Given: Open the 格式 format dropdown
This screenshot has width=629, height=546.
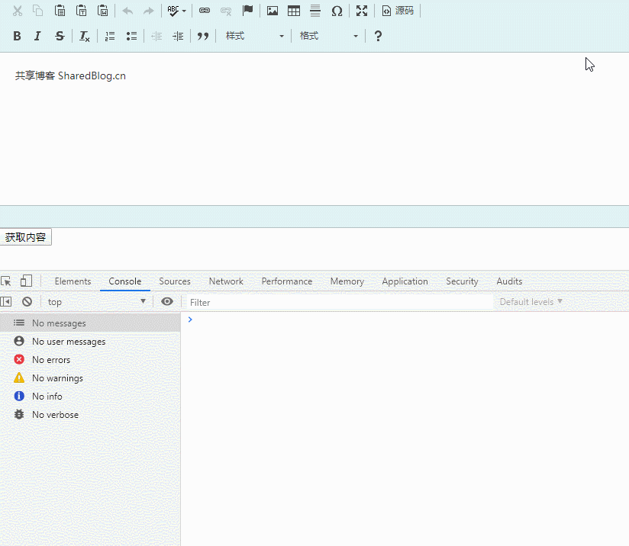Looking at the screenshot, I should click(328, 36).
